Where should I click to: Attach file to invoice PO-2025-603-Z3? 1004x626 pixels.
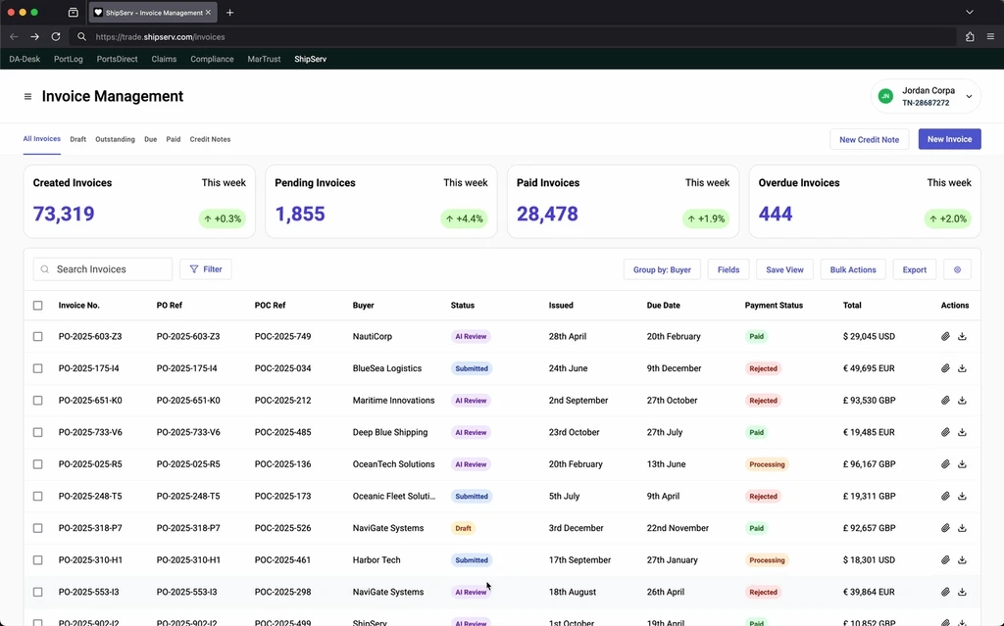[x=945, y=336]
